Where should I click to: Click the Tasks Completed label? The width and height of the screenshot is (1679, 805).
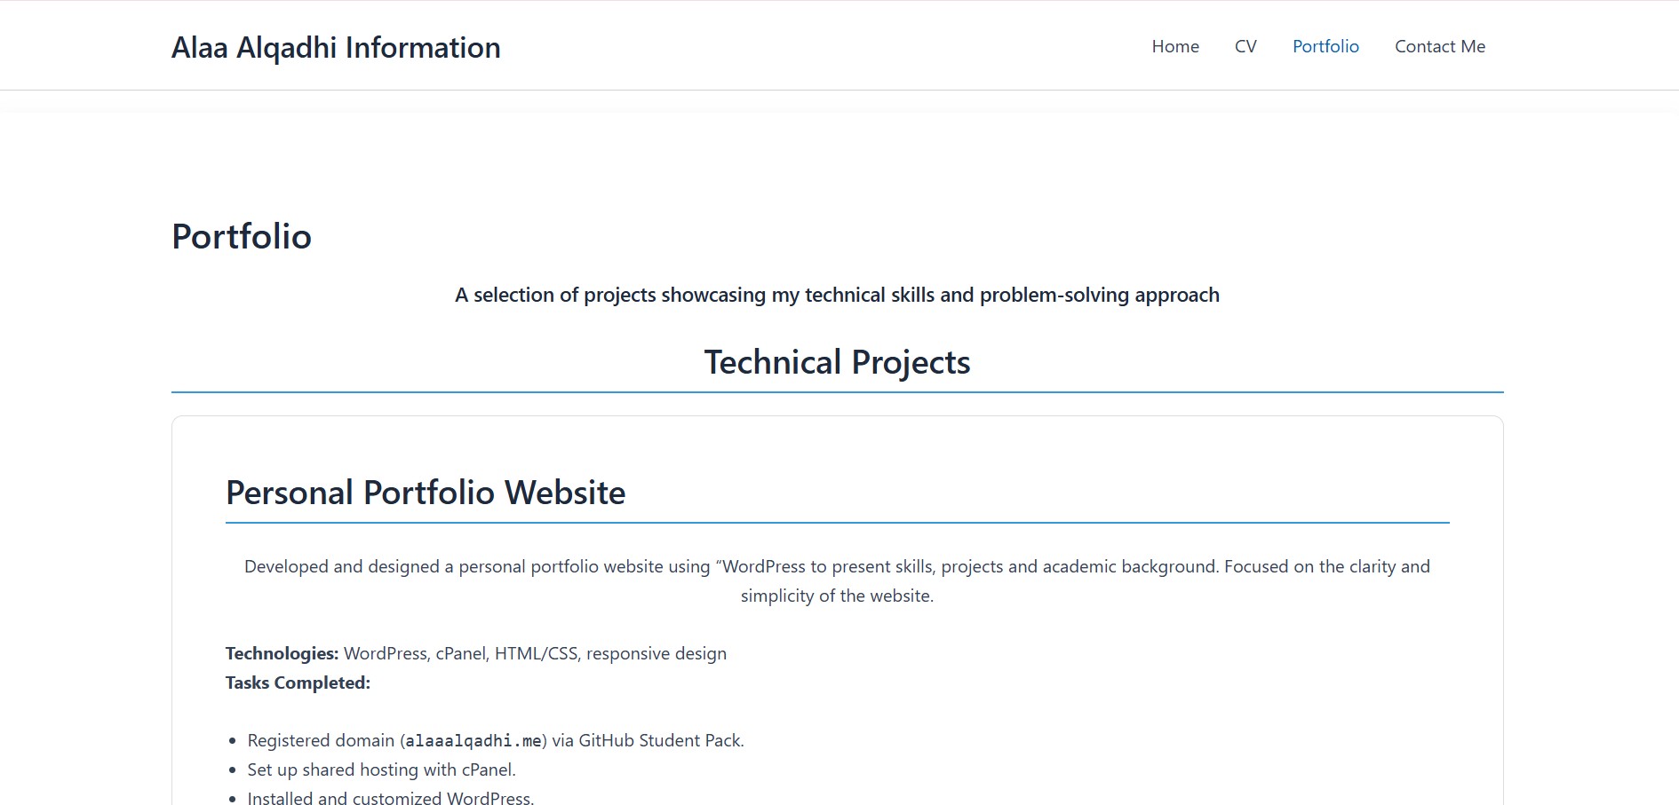point(298,683)
